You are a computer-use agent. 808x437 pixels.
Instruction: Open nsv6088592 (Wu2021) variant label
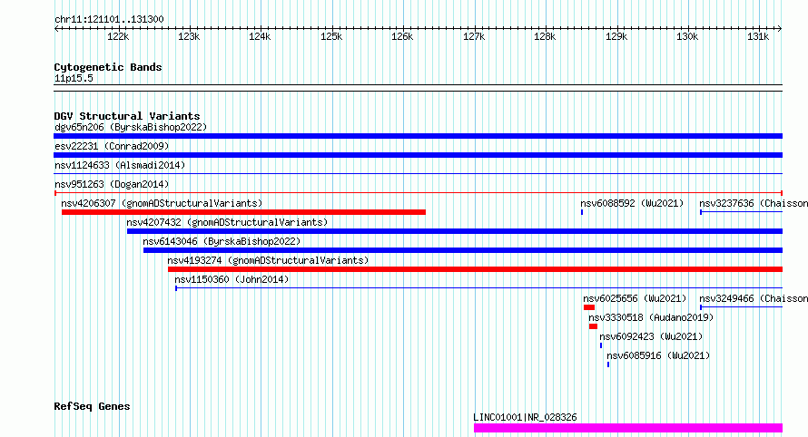(632, 203)
